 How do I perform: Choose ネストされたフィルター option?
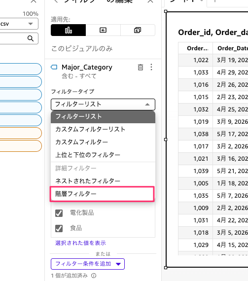(103, 181)
